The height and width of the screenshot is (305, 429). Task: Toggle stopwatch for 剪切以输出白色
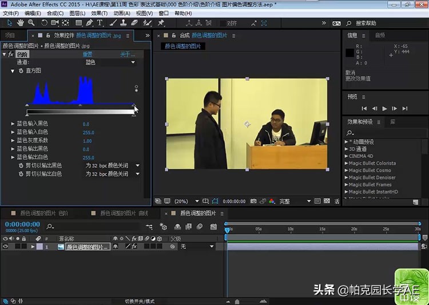[21, 174]
